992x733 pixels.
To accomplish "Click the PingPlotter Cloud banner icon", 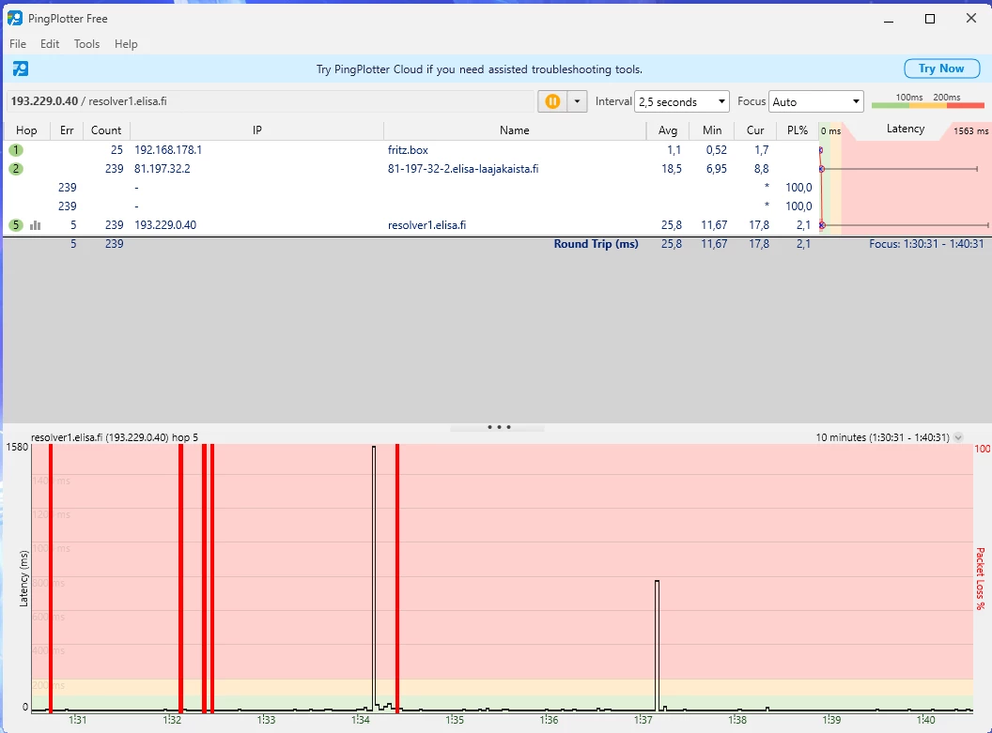I will (x=21, y=69).
